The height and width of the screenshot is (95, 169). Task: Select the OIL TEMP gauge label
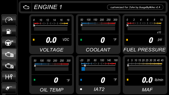pos(52,90)
